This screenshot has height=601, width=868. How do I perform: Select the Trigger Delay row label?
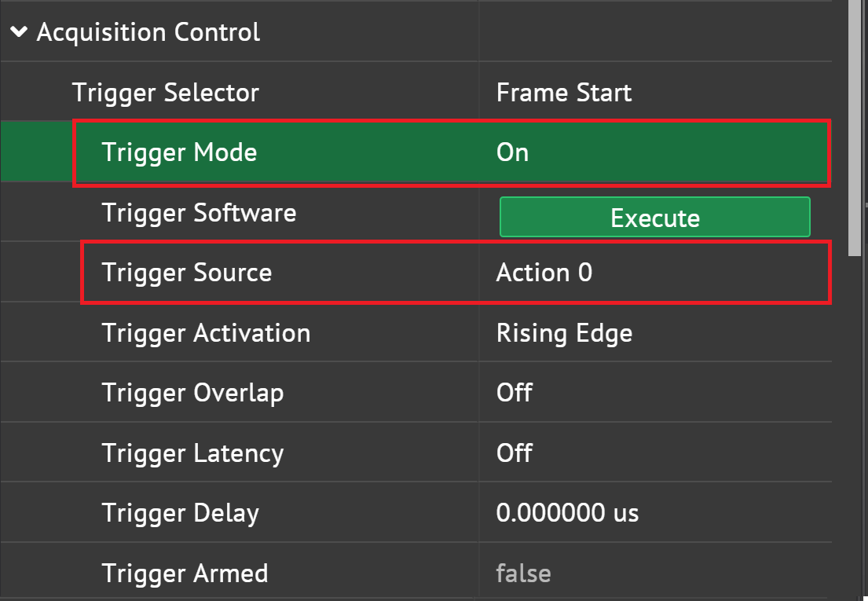tap(180, 513)
